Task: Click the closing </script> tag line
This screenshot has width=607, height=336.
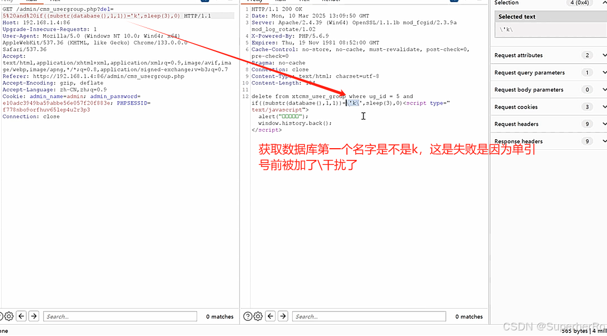Action: [267, 130]
